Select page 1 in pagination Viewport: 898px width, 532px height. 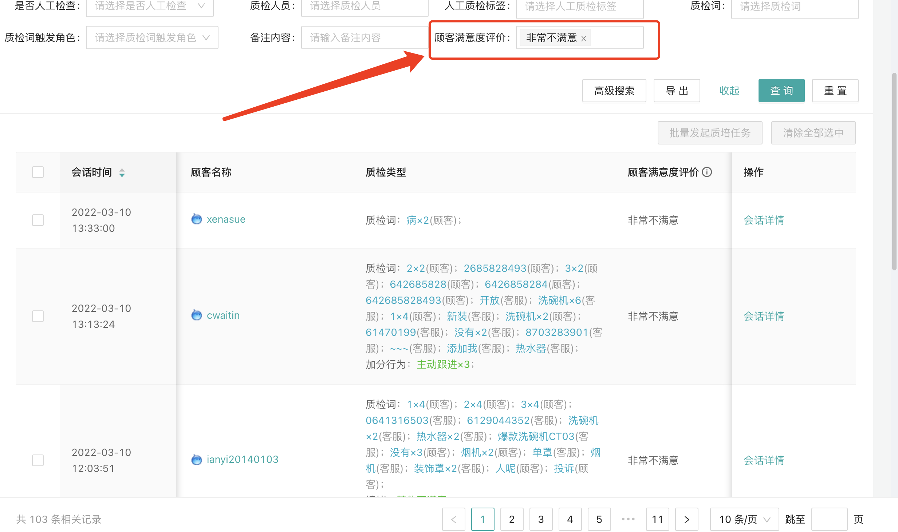click(x=483, y=519)
